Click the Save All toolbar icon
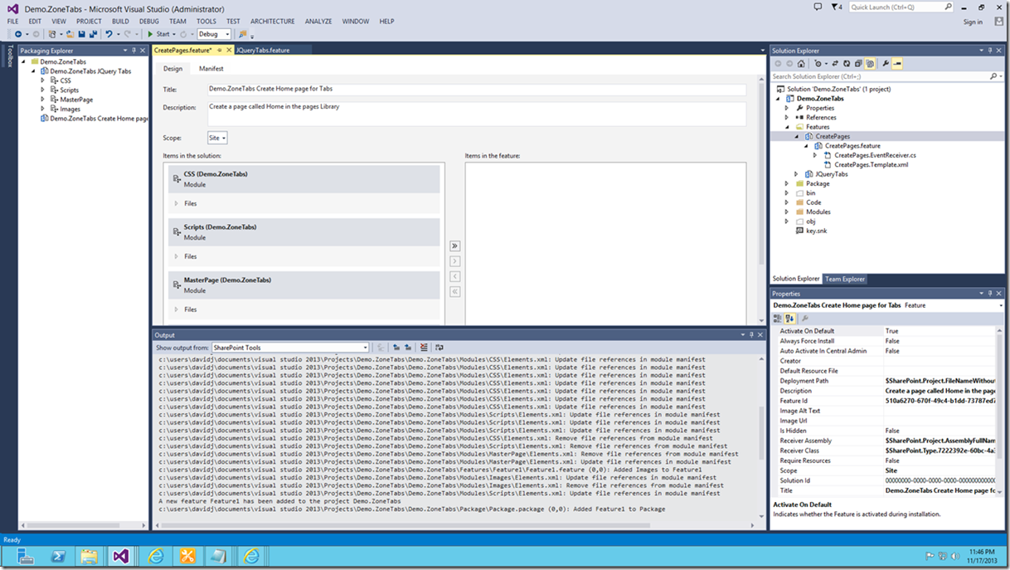Screen dimensions: 1010x570 tap(93, 34)
